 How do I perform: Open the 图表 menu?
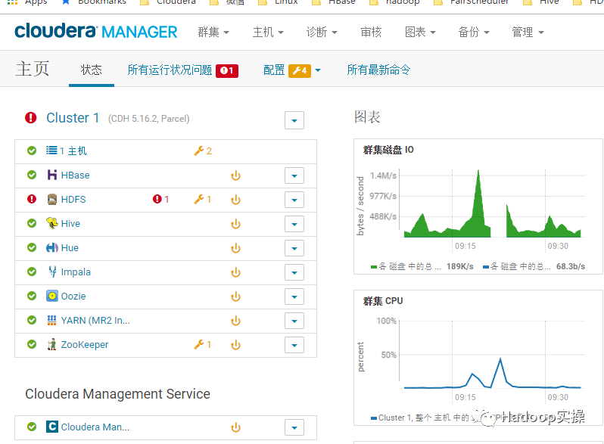(x=420, y=32)
